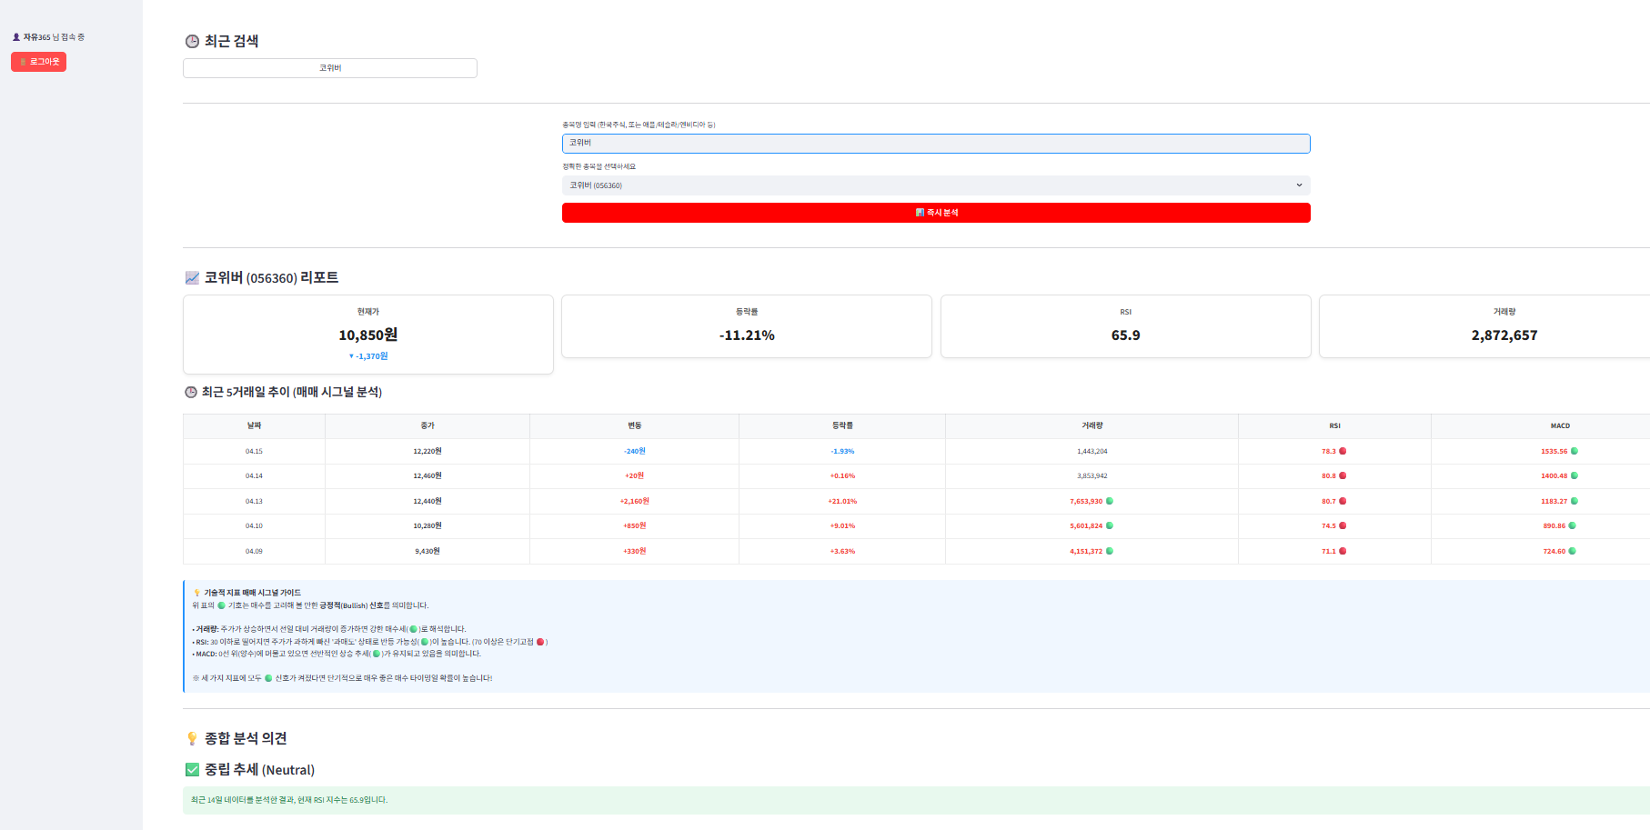Click the green volume dot beside 5,601,824

tap(1110, 525)
